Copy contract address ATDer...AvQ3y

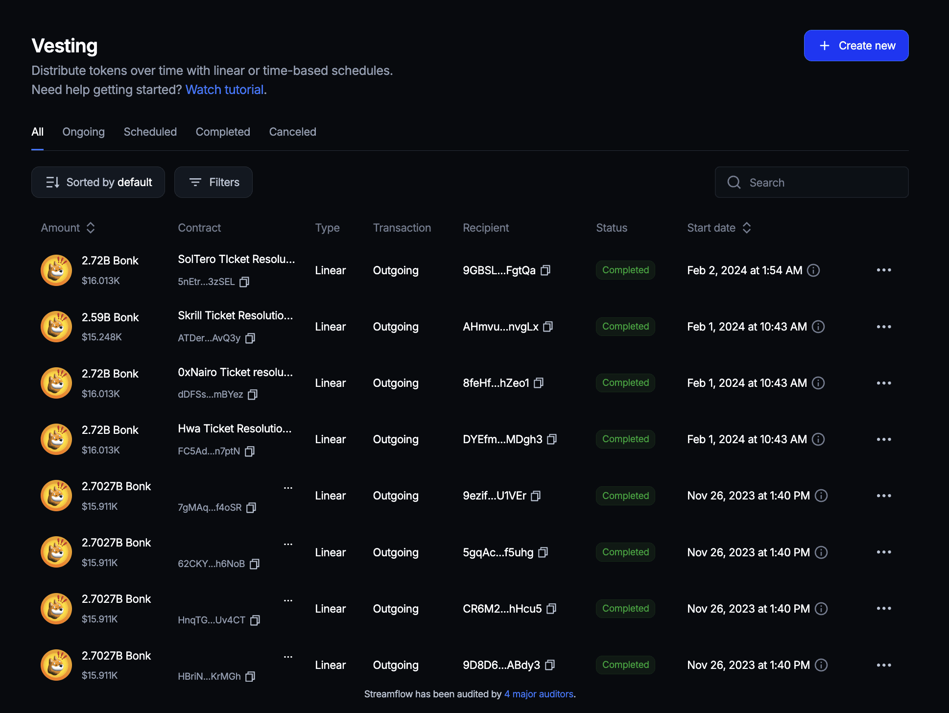click(x=250, y=338)
